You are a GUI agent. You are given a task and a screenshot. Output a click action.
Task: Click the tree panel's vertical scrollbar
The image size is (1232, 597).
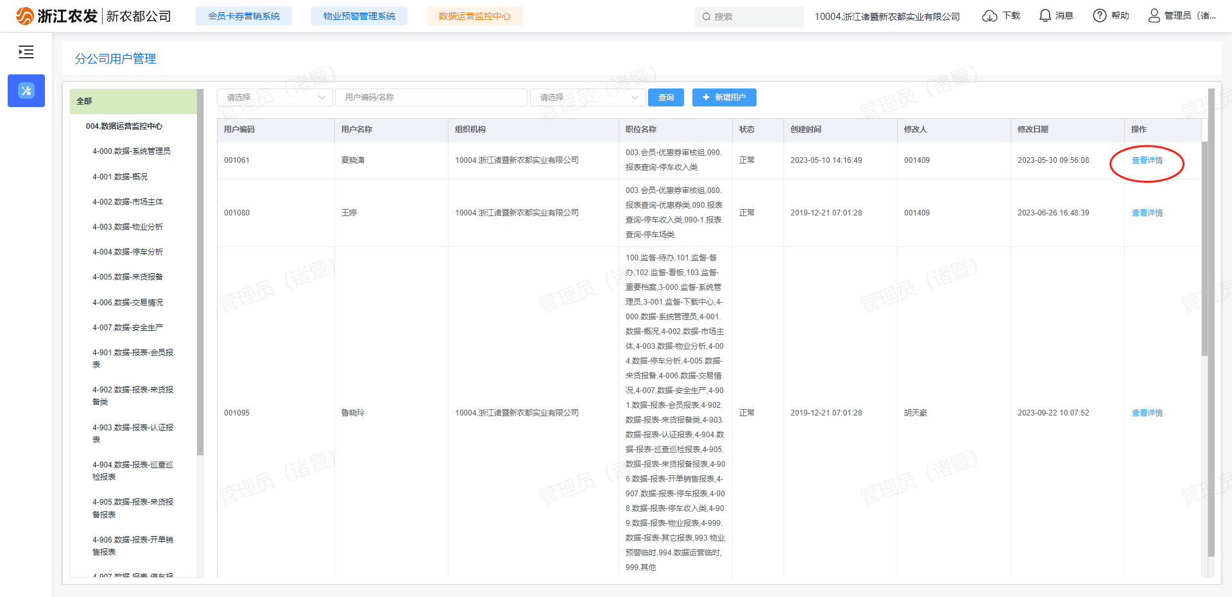[x=200, y=272]
